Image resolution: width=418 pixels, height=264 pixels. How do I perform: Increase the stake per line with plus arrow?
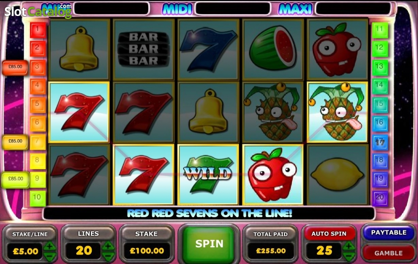[x=50, y=246]
